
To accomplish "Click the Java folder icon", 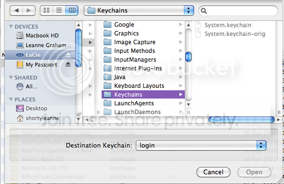I will [x=107, y=77].
